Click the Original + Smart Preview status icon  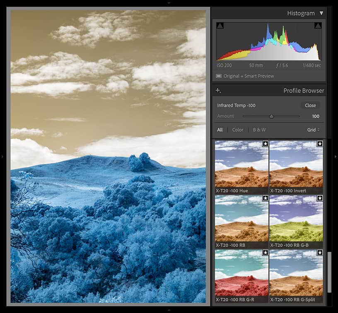click(x=219, y=76)
